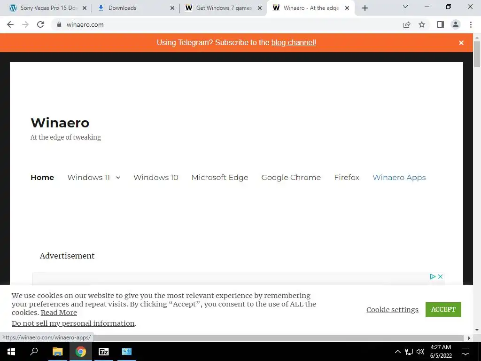
Task: Click the Advertisement heading text
Action: [x=67, y=256]
